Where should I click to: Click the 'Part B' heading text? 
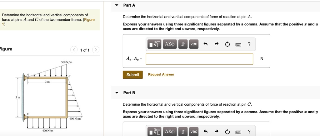[x=129, y=93]
